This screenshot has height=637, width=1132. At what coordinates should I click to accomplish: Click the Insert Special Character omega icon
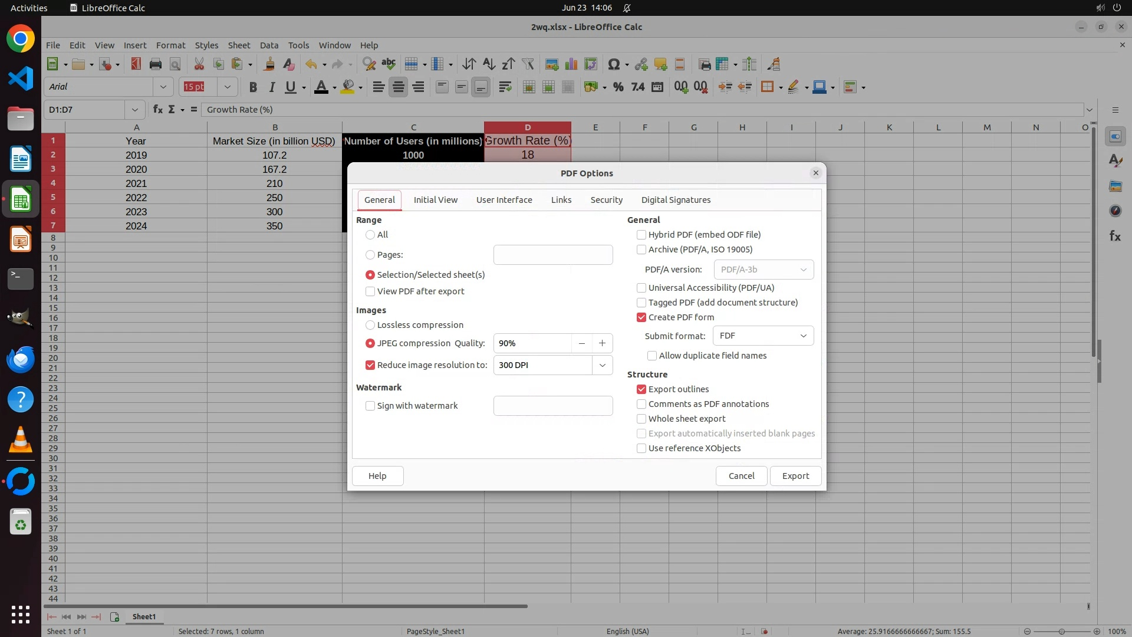click(x=613, y=64)
